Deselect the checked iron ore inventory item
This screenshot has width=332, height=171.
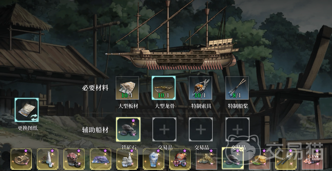point(233,158)
